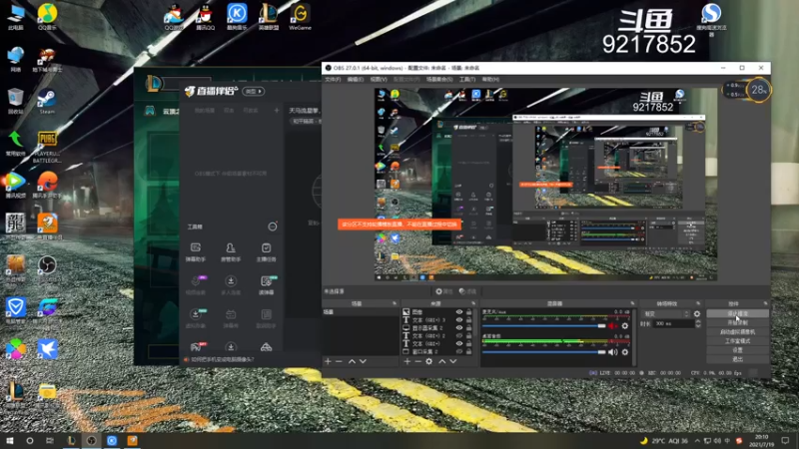Open Tencent QQ desktop shortcut
Image resolution: width=799 pixels, height=449 pixels.
[x=206, y=17]
